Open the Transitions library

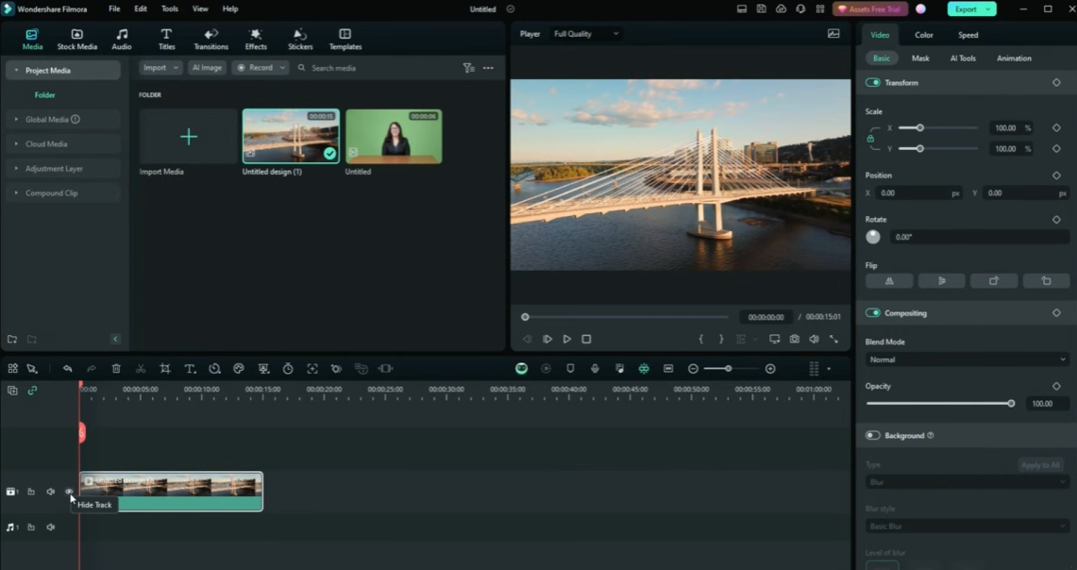210,39
